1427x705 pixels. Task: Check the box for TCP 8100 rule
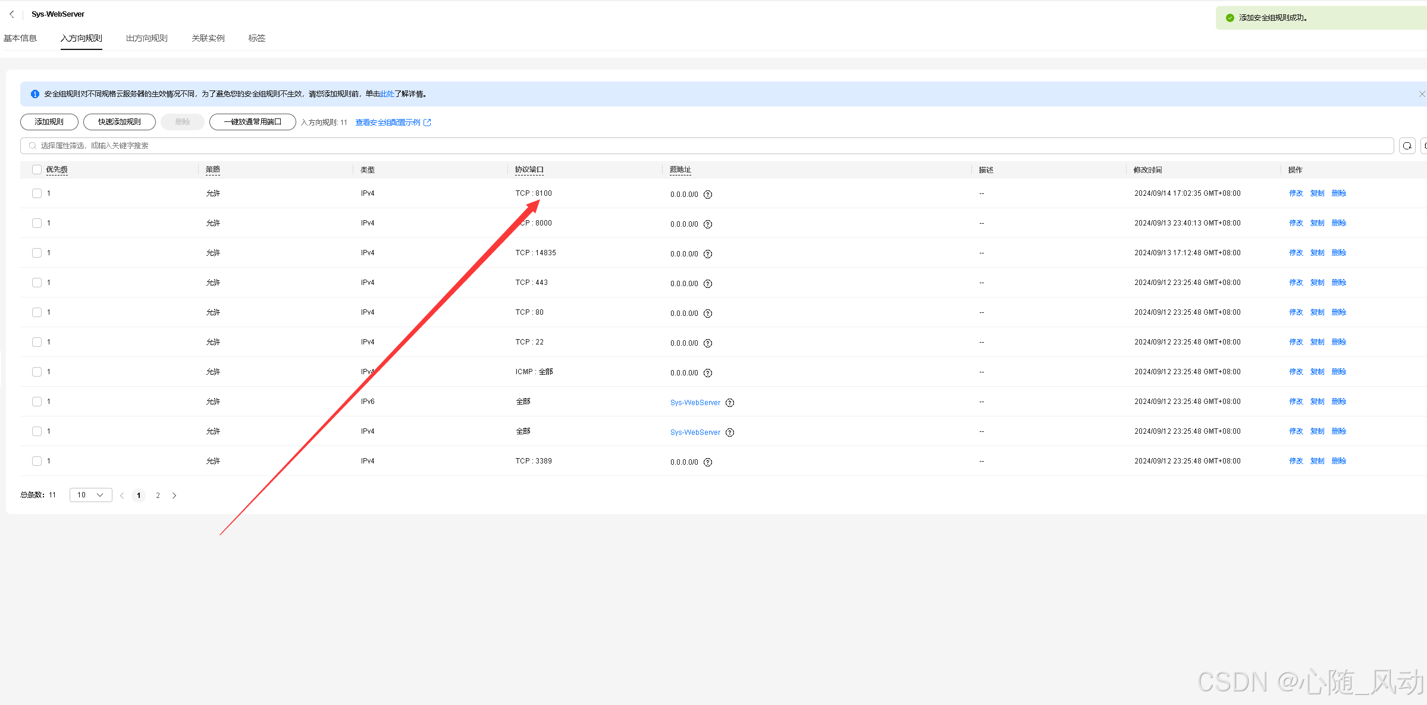37,193
